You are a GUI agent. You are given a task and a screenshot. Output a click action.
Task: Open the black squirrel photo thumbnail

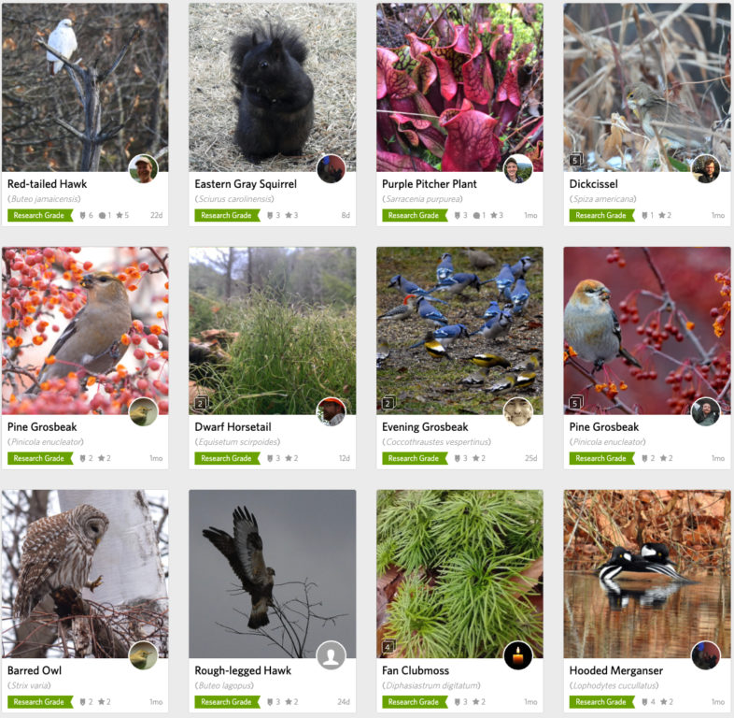pos(273,87)
